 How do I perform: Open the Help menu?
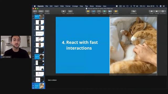104,6
